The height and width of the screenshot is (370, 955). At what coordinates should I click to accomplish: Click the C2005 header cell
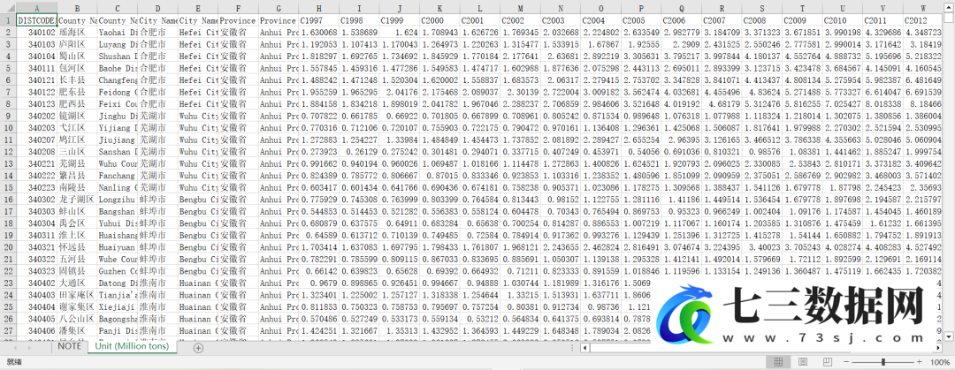(641, 20)
